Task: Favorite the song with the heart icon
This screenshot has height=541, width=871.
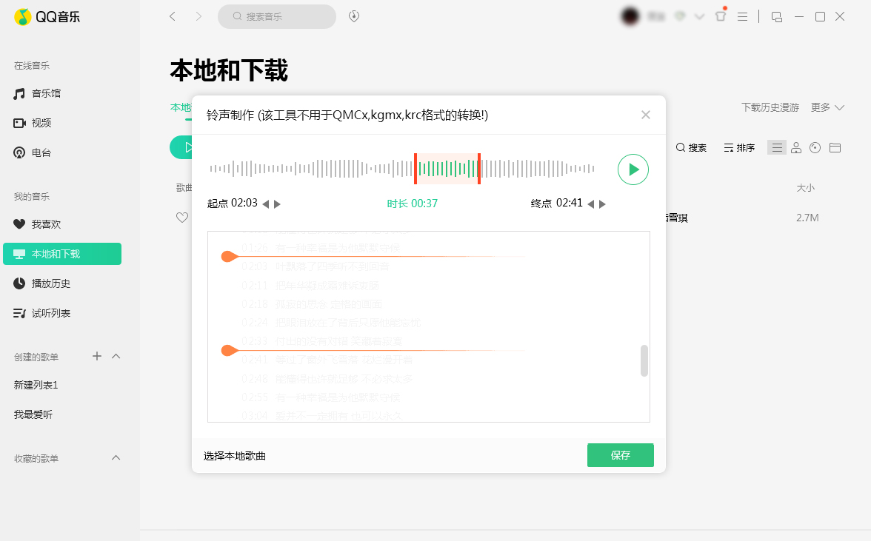Action: [182, 217]
